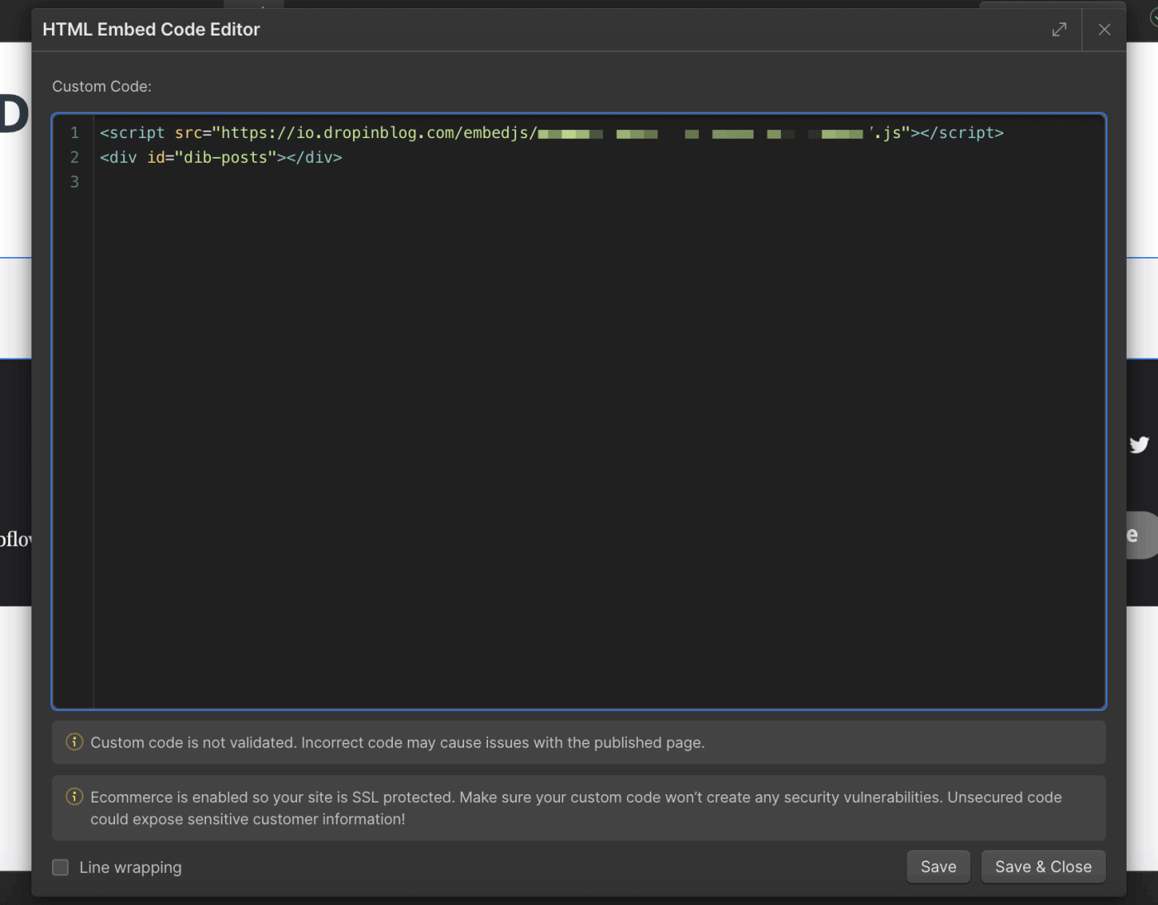The width and height of the screenshot is (1158, 905).
Task: Click the custom code not validated message
Action: point(397,742)
